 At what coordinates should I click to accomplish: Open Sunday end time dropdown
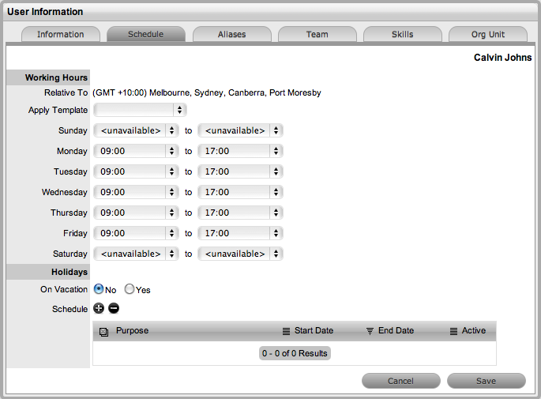(240, 130)
